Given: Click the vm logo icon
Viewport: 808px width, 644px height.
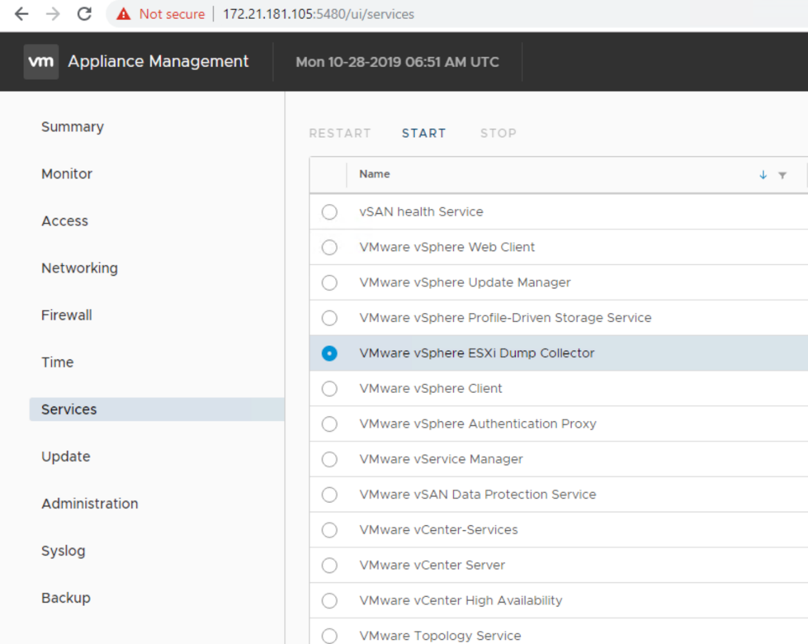Looking at the screenshot, I should (x=41, y=62).
